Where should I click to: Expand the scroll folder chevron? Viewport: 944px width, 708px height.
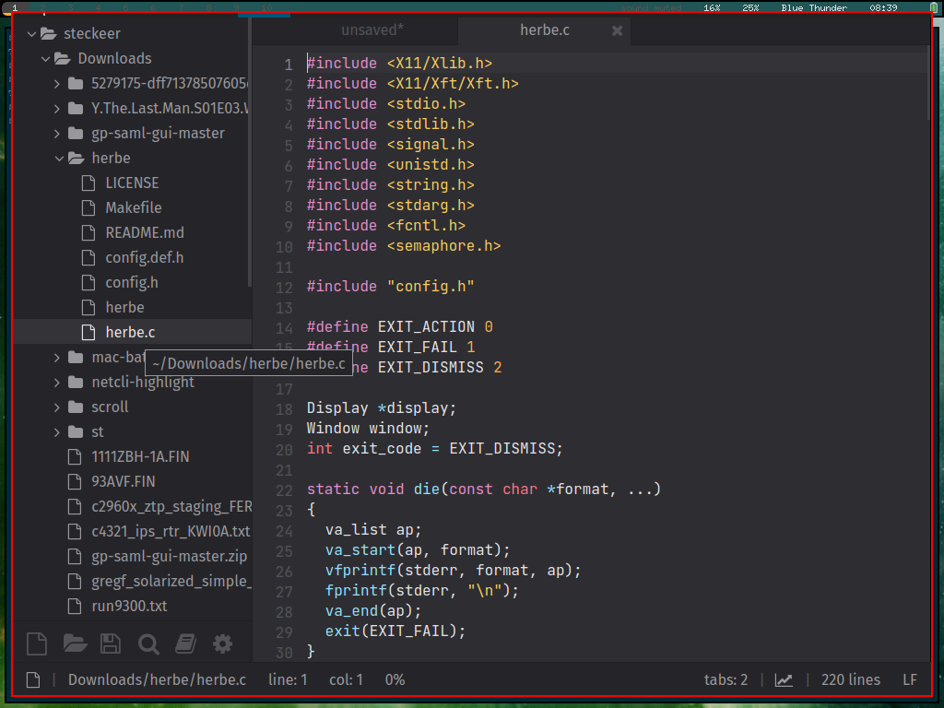[57, 407]
